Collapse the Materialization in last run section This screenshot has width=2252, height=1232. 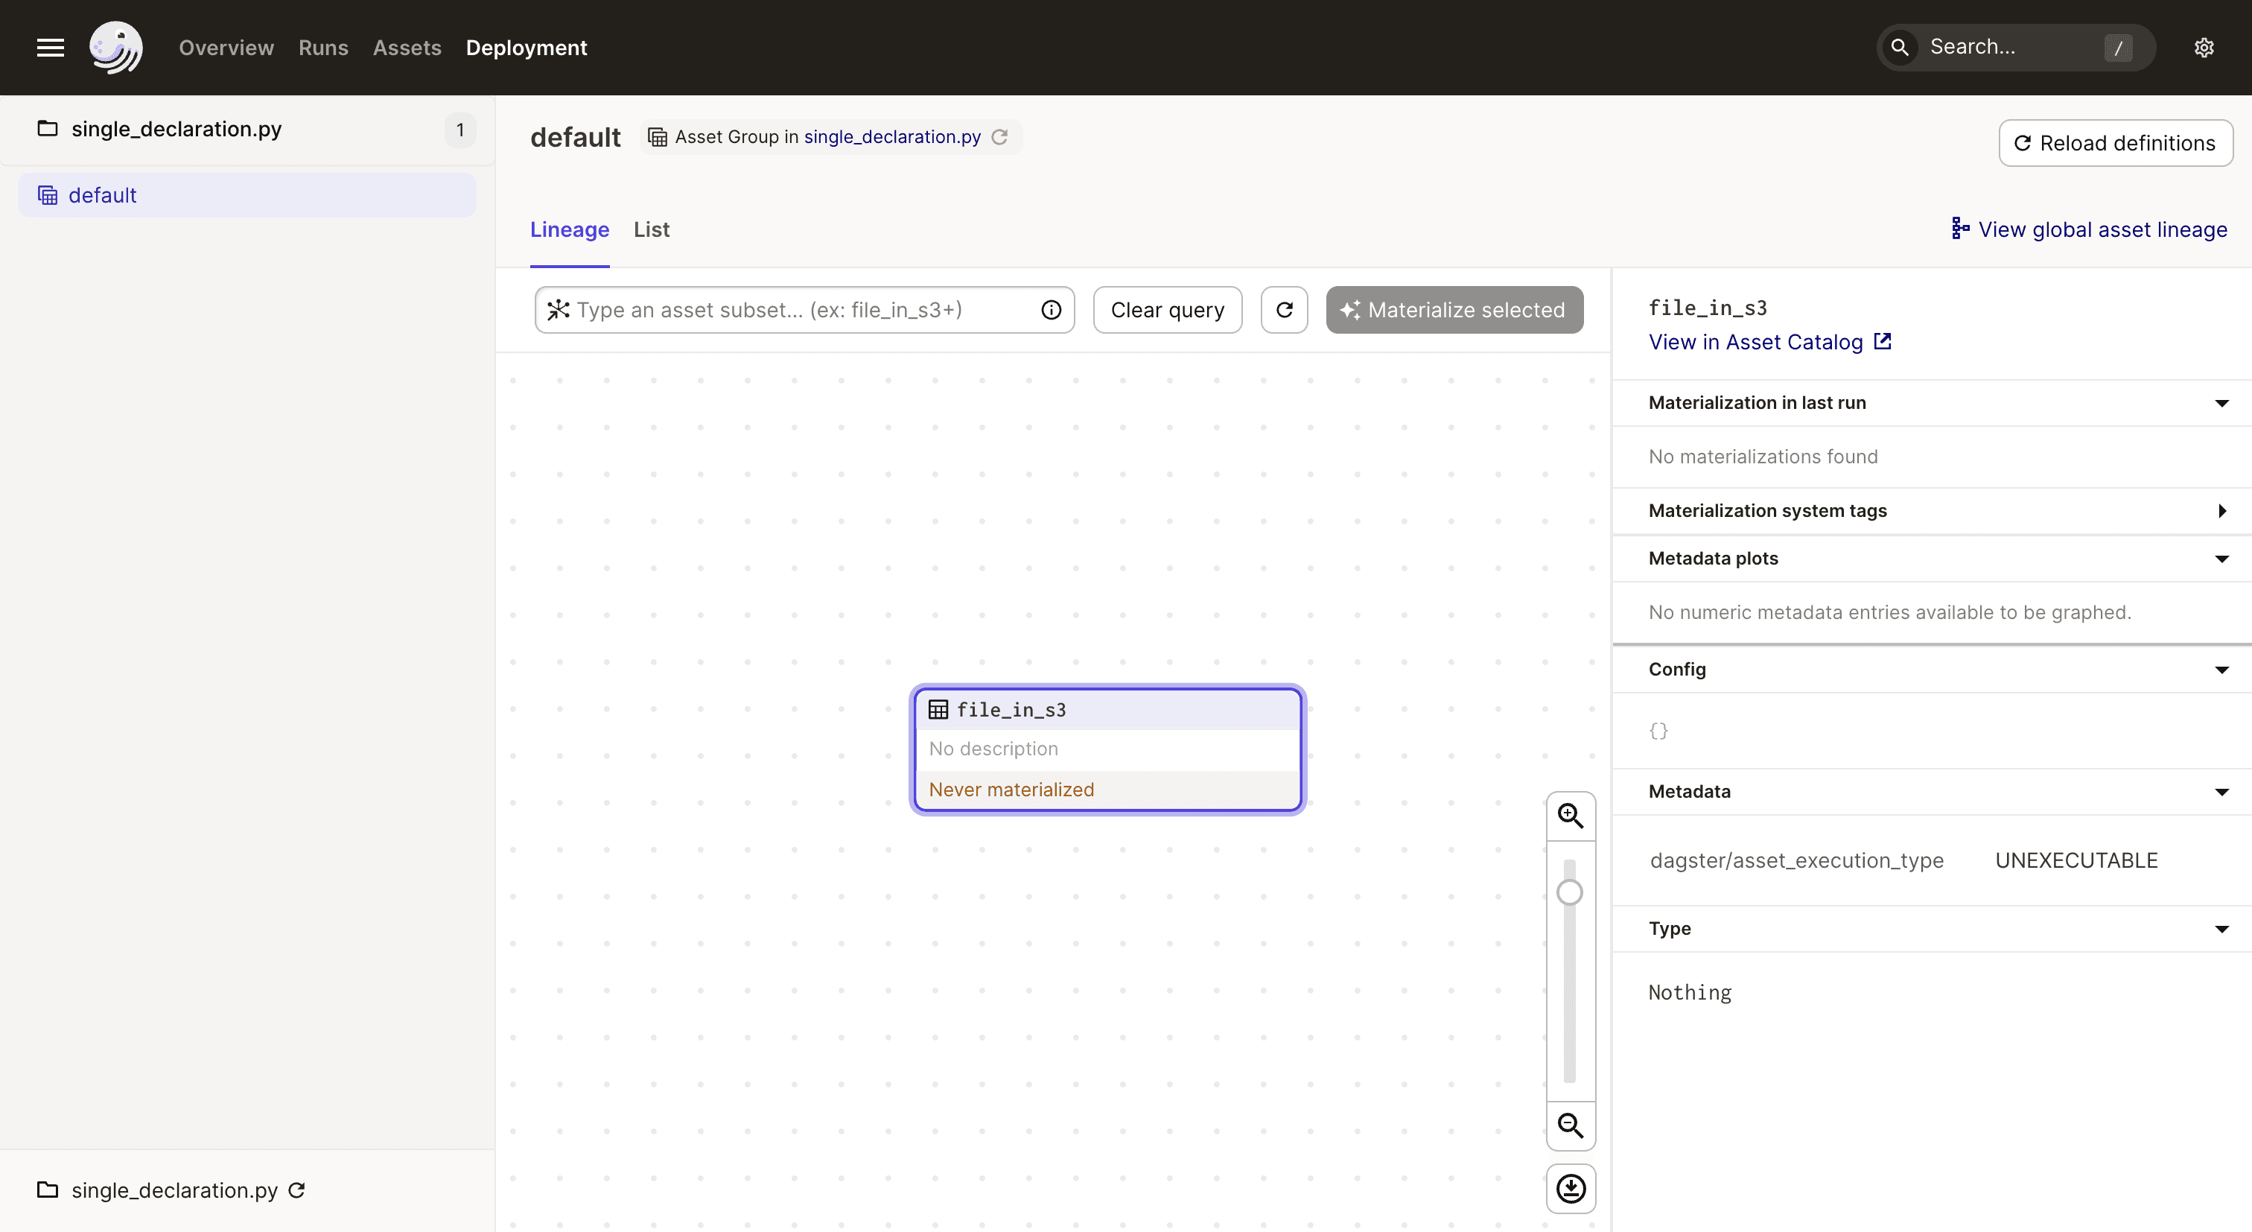(2221, 403)
